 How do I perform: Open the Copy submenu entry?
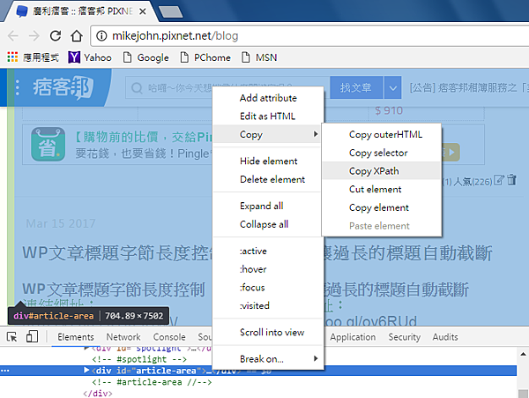(x=267, y=134)
